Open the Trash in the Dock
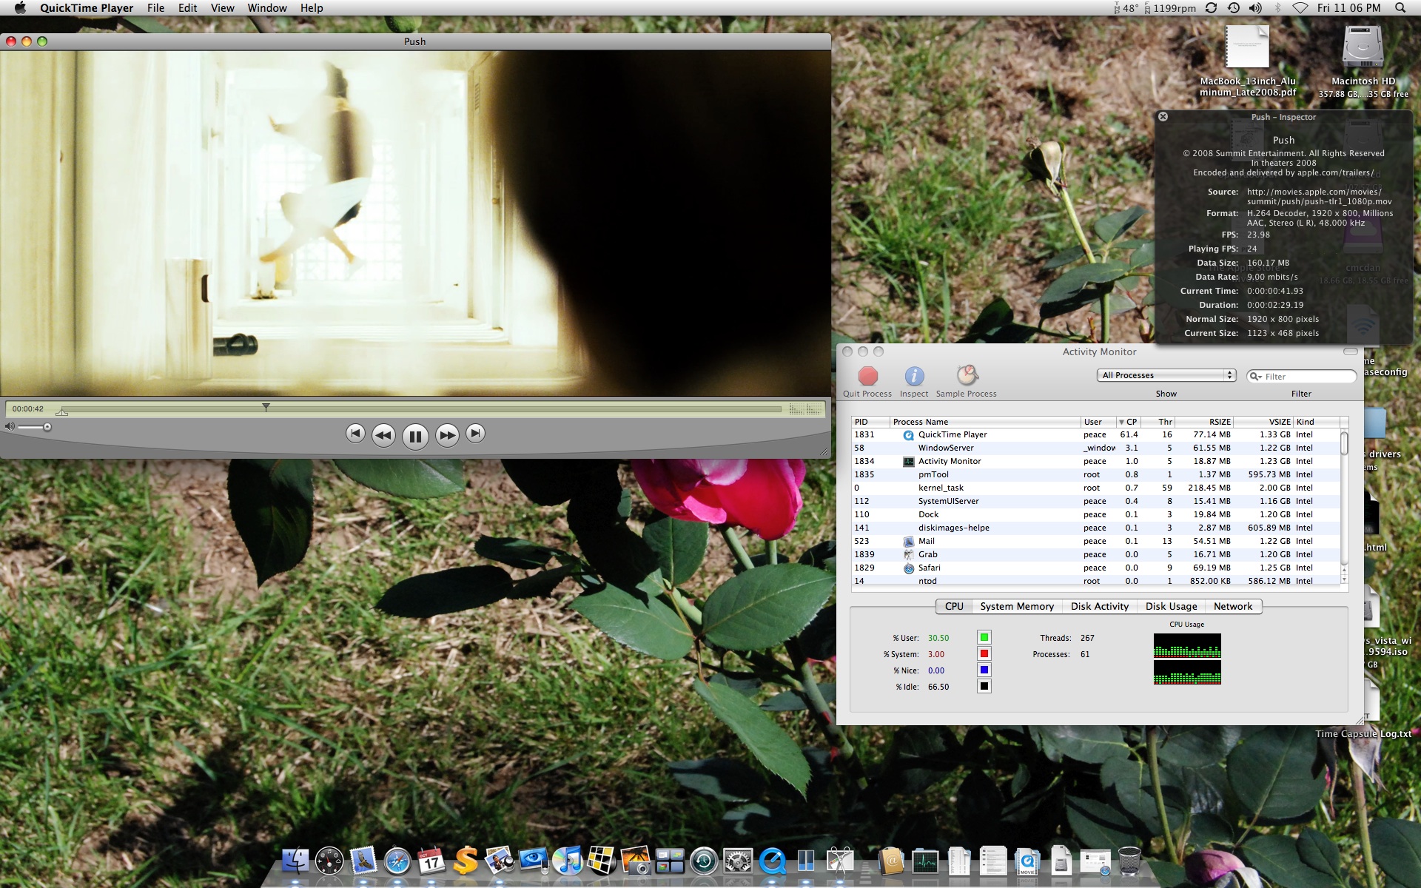Image resolution: width=1421 pixels, height=888 pixels. (x=1129, y=861)
